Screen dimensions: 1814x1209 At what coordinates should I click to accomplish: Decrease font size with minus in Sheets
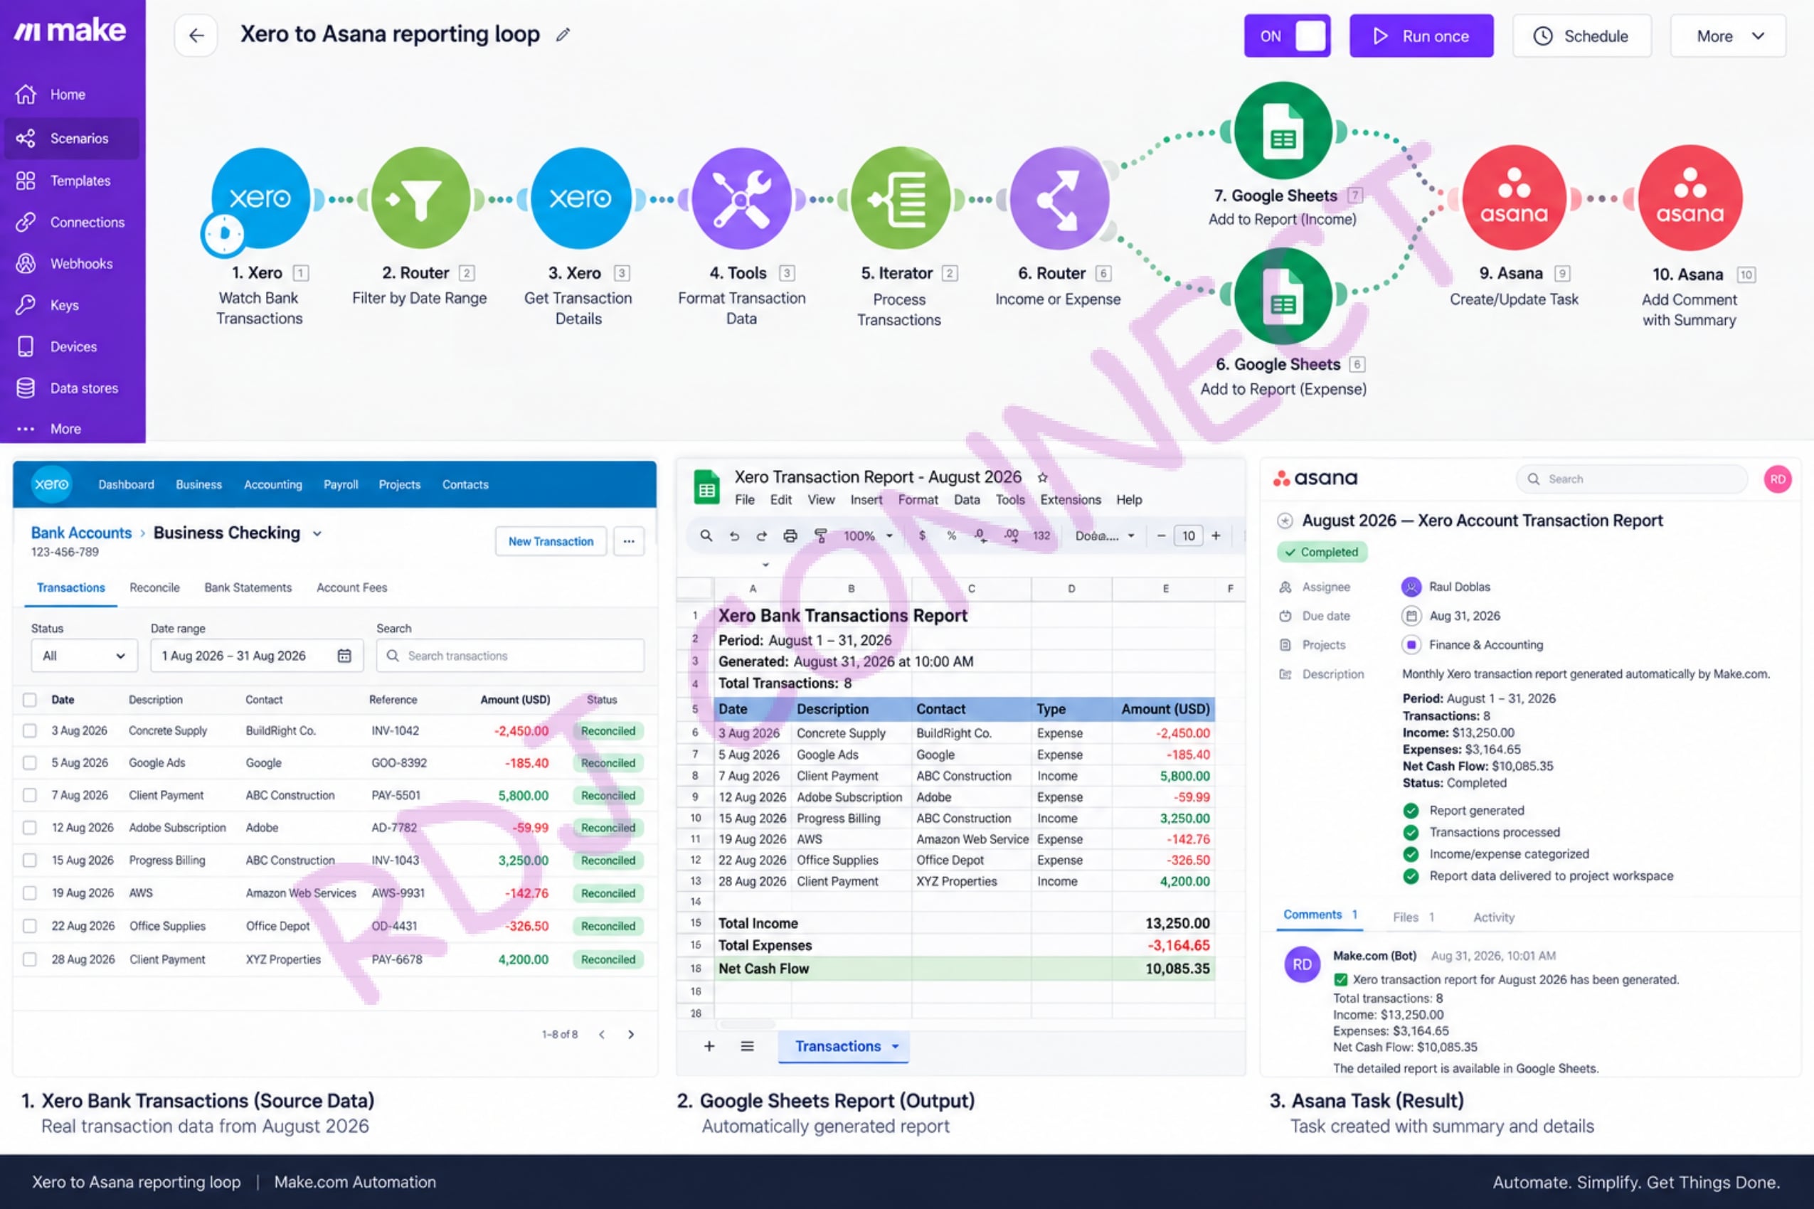point(1161,536)
